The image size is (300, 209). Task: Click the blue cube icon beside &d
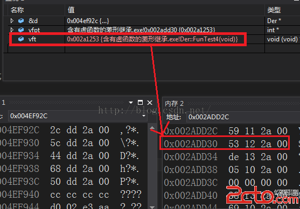coord(21,20)
